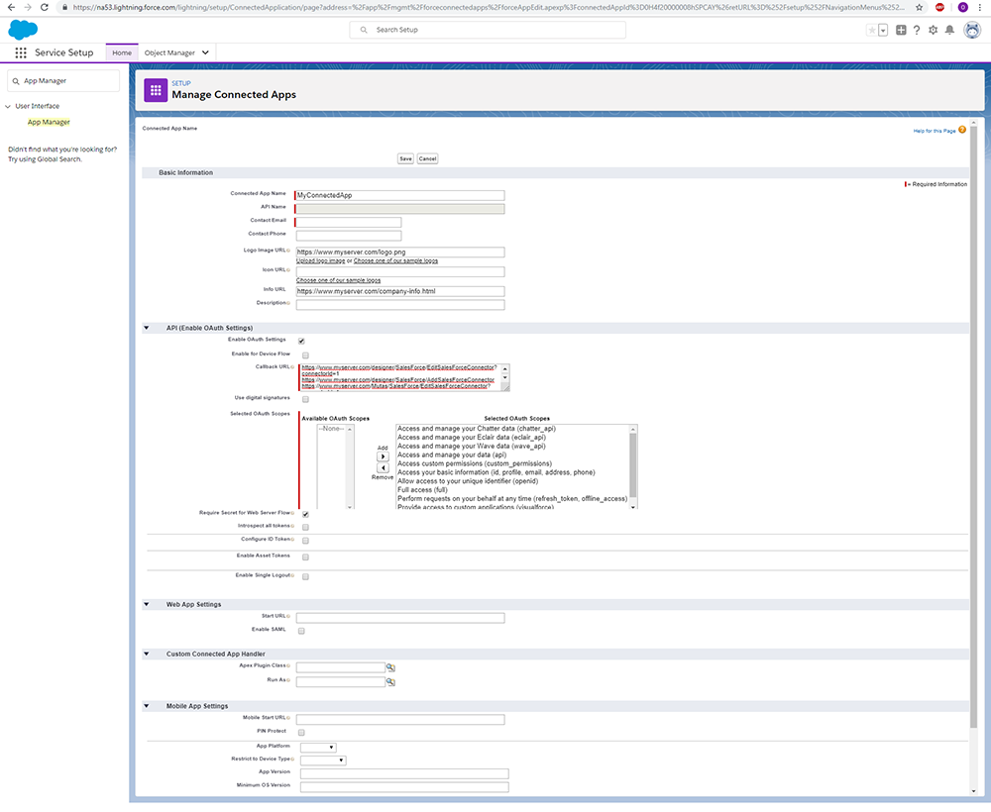Click the browser back arrow
991x812 pixels.
[x=11, y=8]
